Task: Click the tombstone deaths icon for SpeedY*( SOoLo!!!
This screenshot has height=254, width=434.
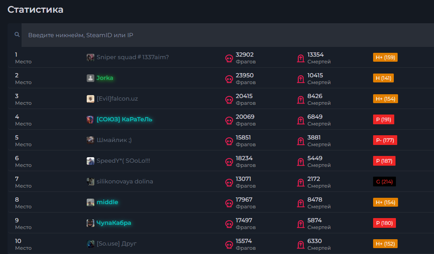Action: coord(301,162)
